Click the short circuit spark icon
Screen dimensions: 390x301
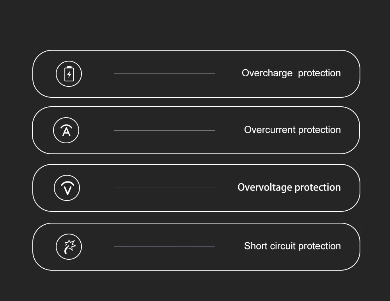point(69,246)
